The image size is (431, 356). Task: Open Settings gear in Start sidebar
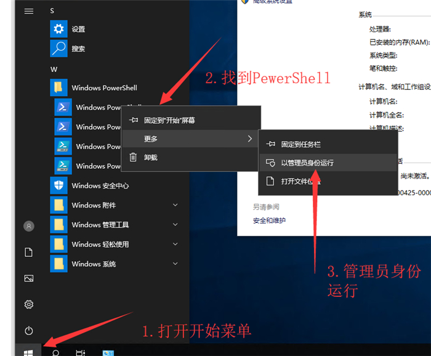28,304
